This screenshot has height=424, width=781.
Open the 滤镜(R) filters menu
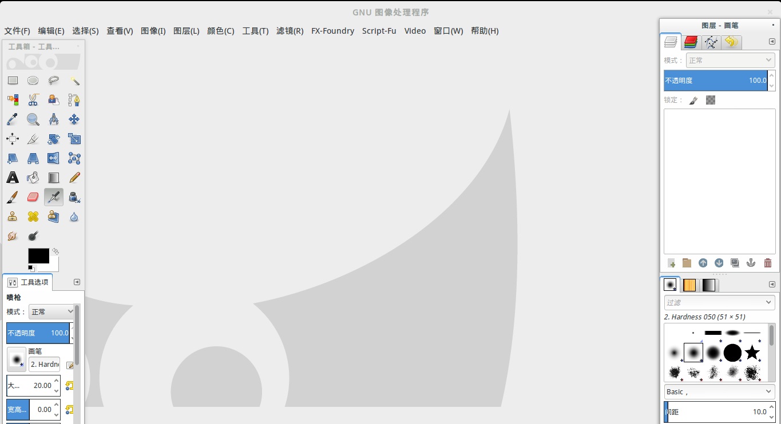[290, 31]
